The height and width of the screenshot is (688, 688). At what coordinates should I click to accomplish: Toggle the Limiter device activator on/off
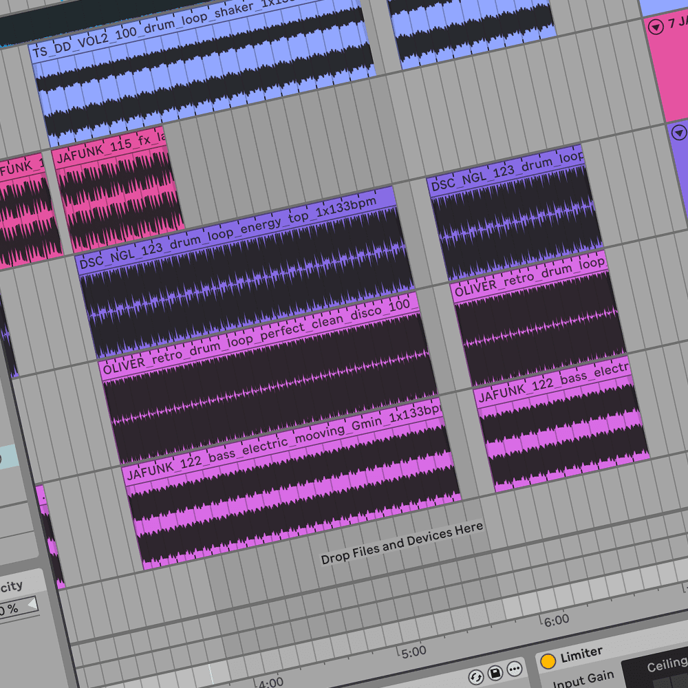click(x=548, y=661)
